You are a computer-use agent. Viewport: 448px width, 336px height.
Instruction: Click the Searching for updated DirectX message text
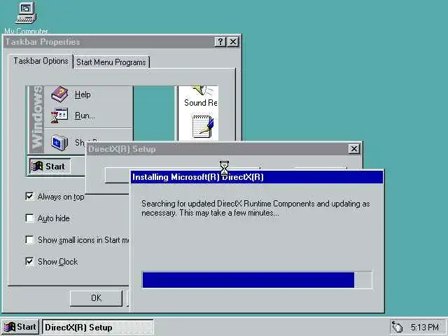pos(255,209)
